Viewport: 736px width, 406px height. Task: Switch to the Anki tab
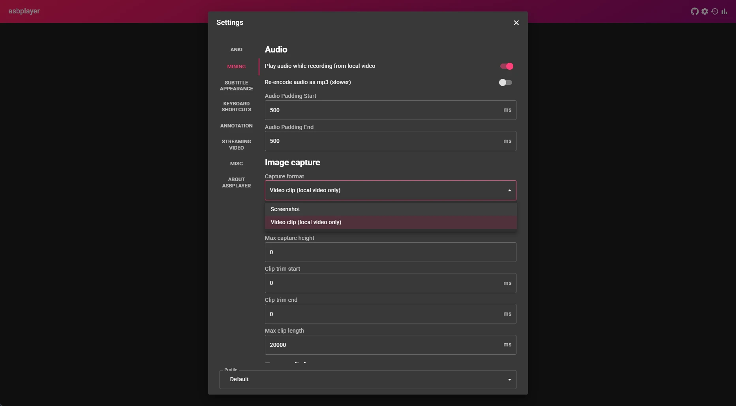coord(237,50)
